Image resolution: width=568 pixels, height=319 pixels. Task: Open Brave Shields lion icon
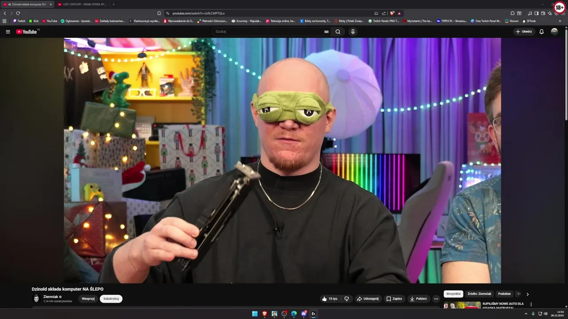[x=392, y=13]
